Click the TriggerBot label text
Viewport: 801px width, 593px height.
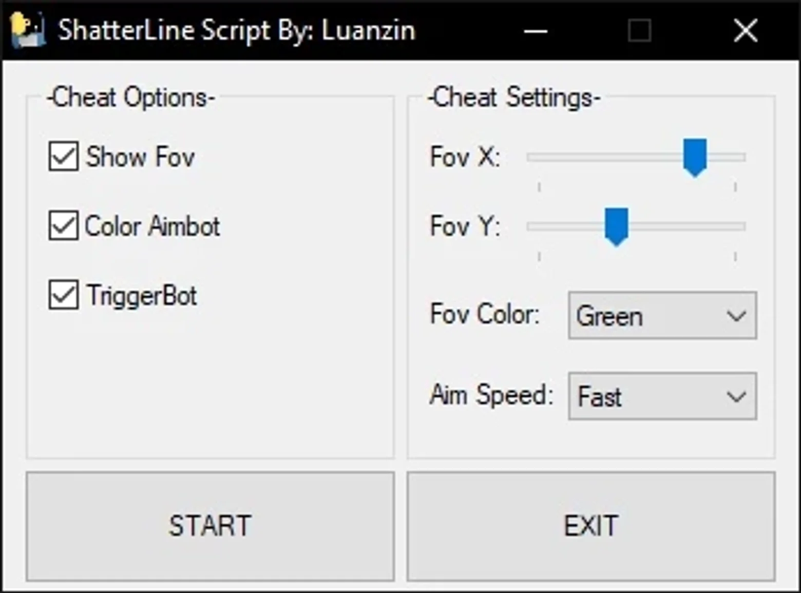click(142, 296)
